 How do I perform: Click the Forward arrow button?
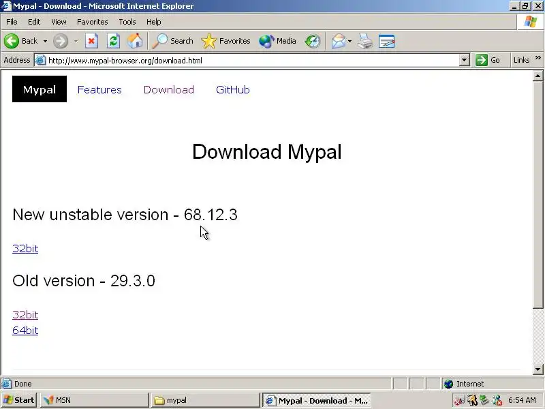coord(61,41)
